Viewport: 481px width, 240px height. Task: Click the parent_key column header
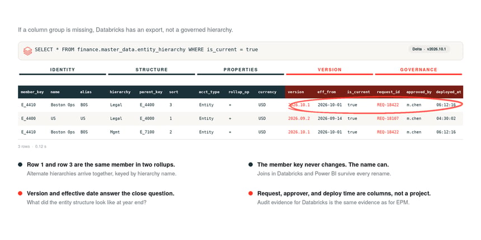tap(150, 92)
